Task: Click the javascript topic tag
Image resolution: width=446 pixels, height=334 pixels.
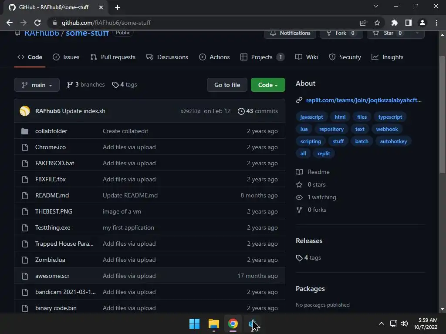Action: tap(311, 117)
